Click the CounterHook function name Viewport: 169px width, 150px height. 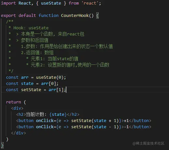pos(75,16)
